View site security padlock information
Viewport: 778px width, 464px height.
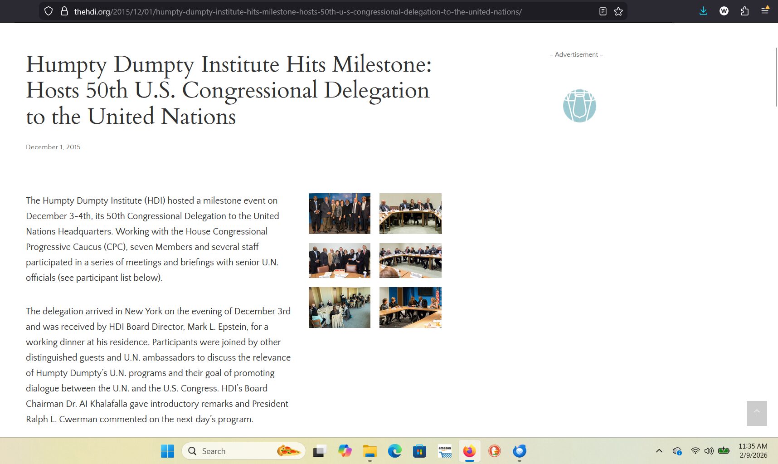(64, 11)
